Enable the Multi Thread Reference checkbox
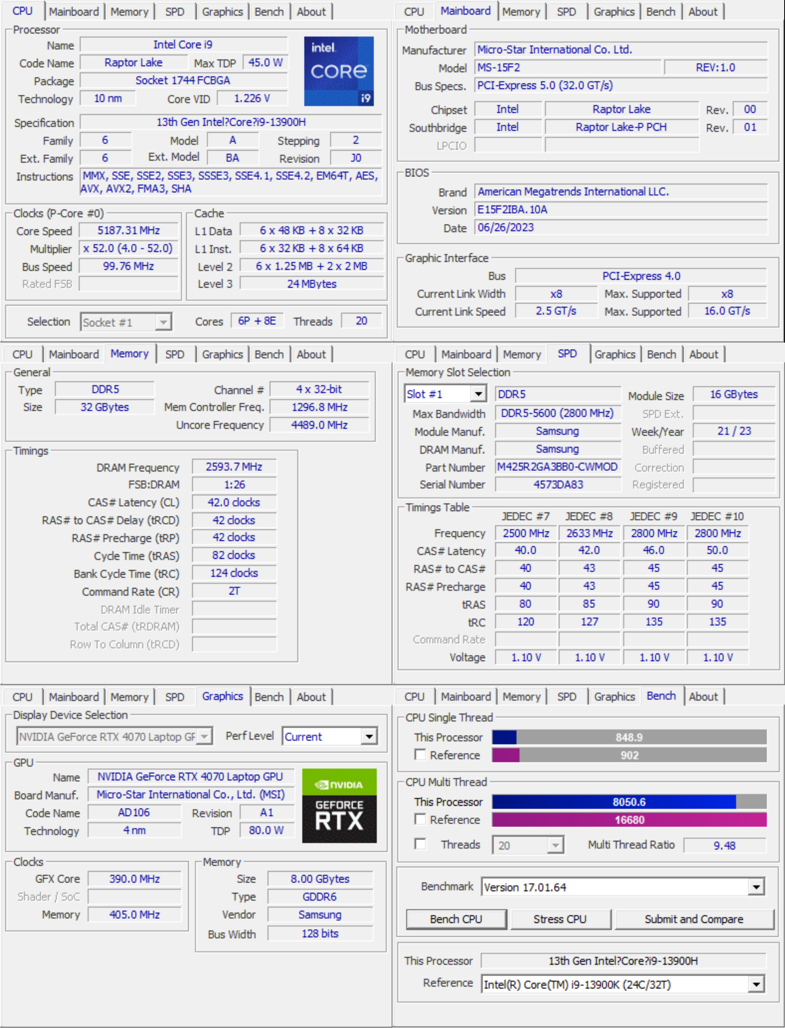Viewport: 785px width, 1028px height. pos(420,819)
